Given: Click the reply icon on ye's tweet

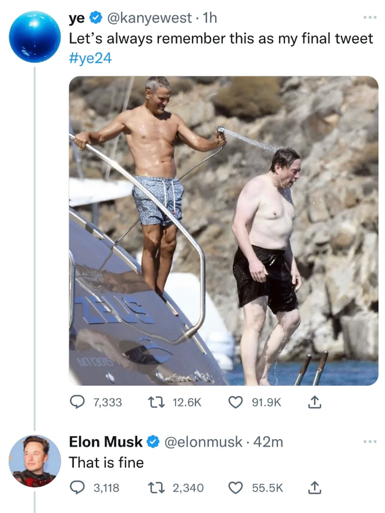Looking at the screenshot, I should [77, 402].
